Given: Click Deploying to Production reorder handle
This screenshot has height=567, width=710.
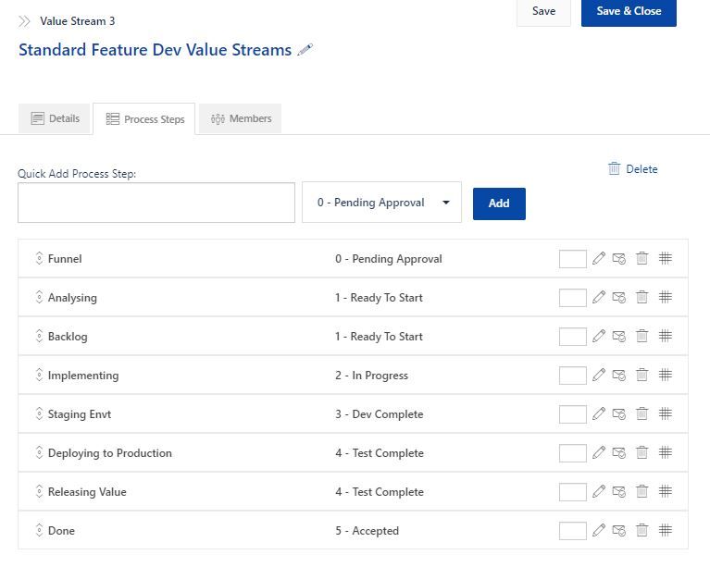Looking at the screenshot, I should [x=40, y=452].
